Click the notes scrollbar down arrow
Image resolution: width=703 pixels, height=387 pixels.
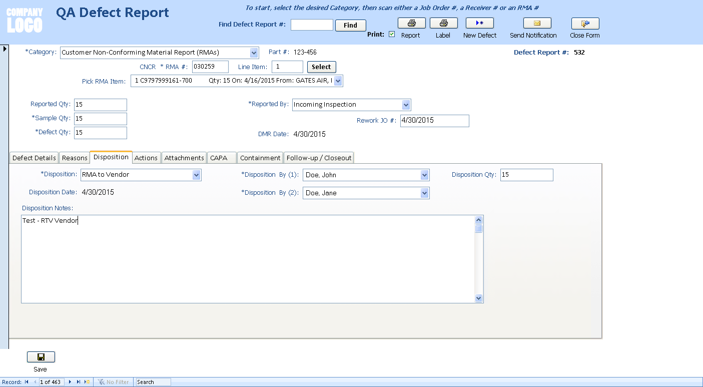[479, 298]
